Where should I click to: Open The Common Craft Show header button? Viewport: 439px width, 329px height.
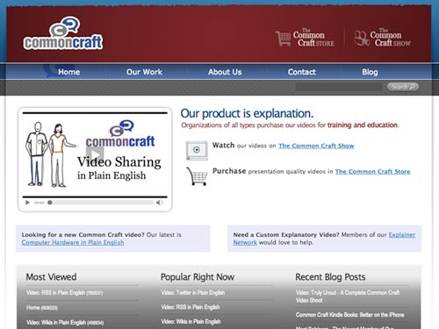pyautogui.click(x=383, y=38)
